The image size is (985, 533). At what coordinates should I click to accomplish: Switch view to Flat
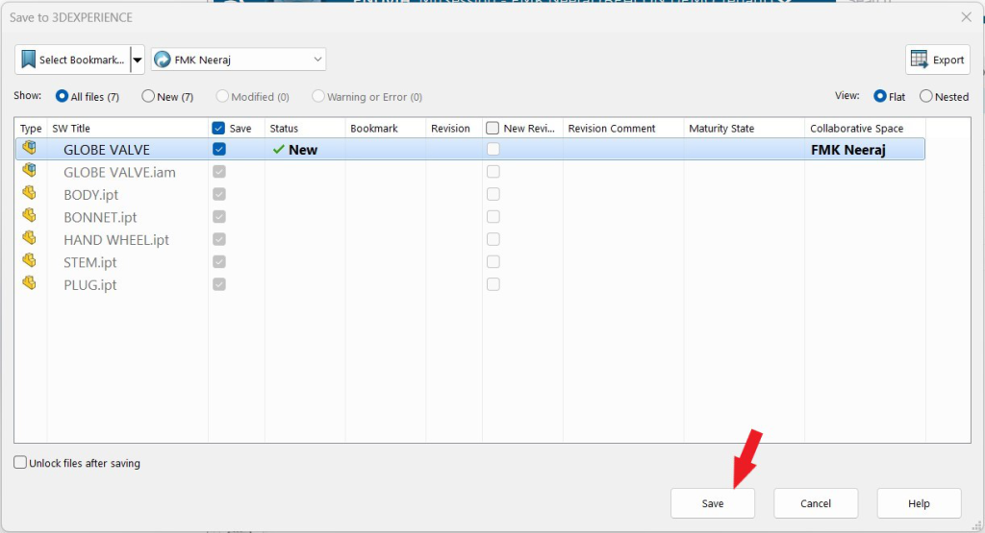(879, 97)
